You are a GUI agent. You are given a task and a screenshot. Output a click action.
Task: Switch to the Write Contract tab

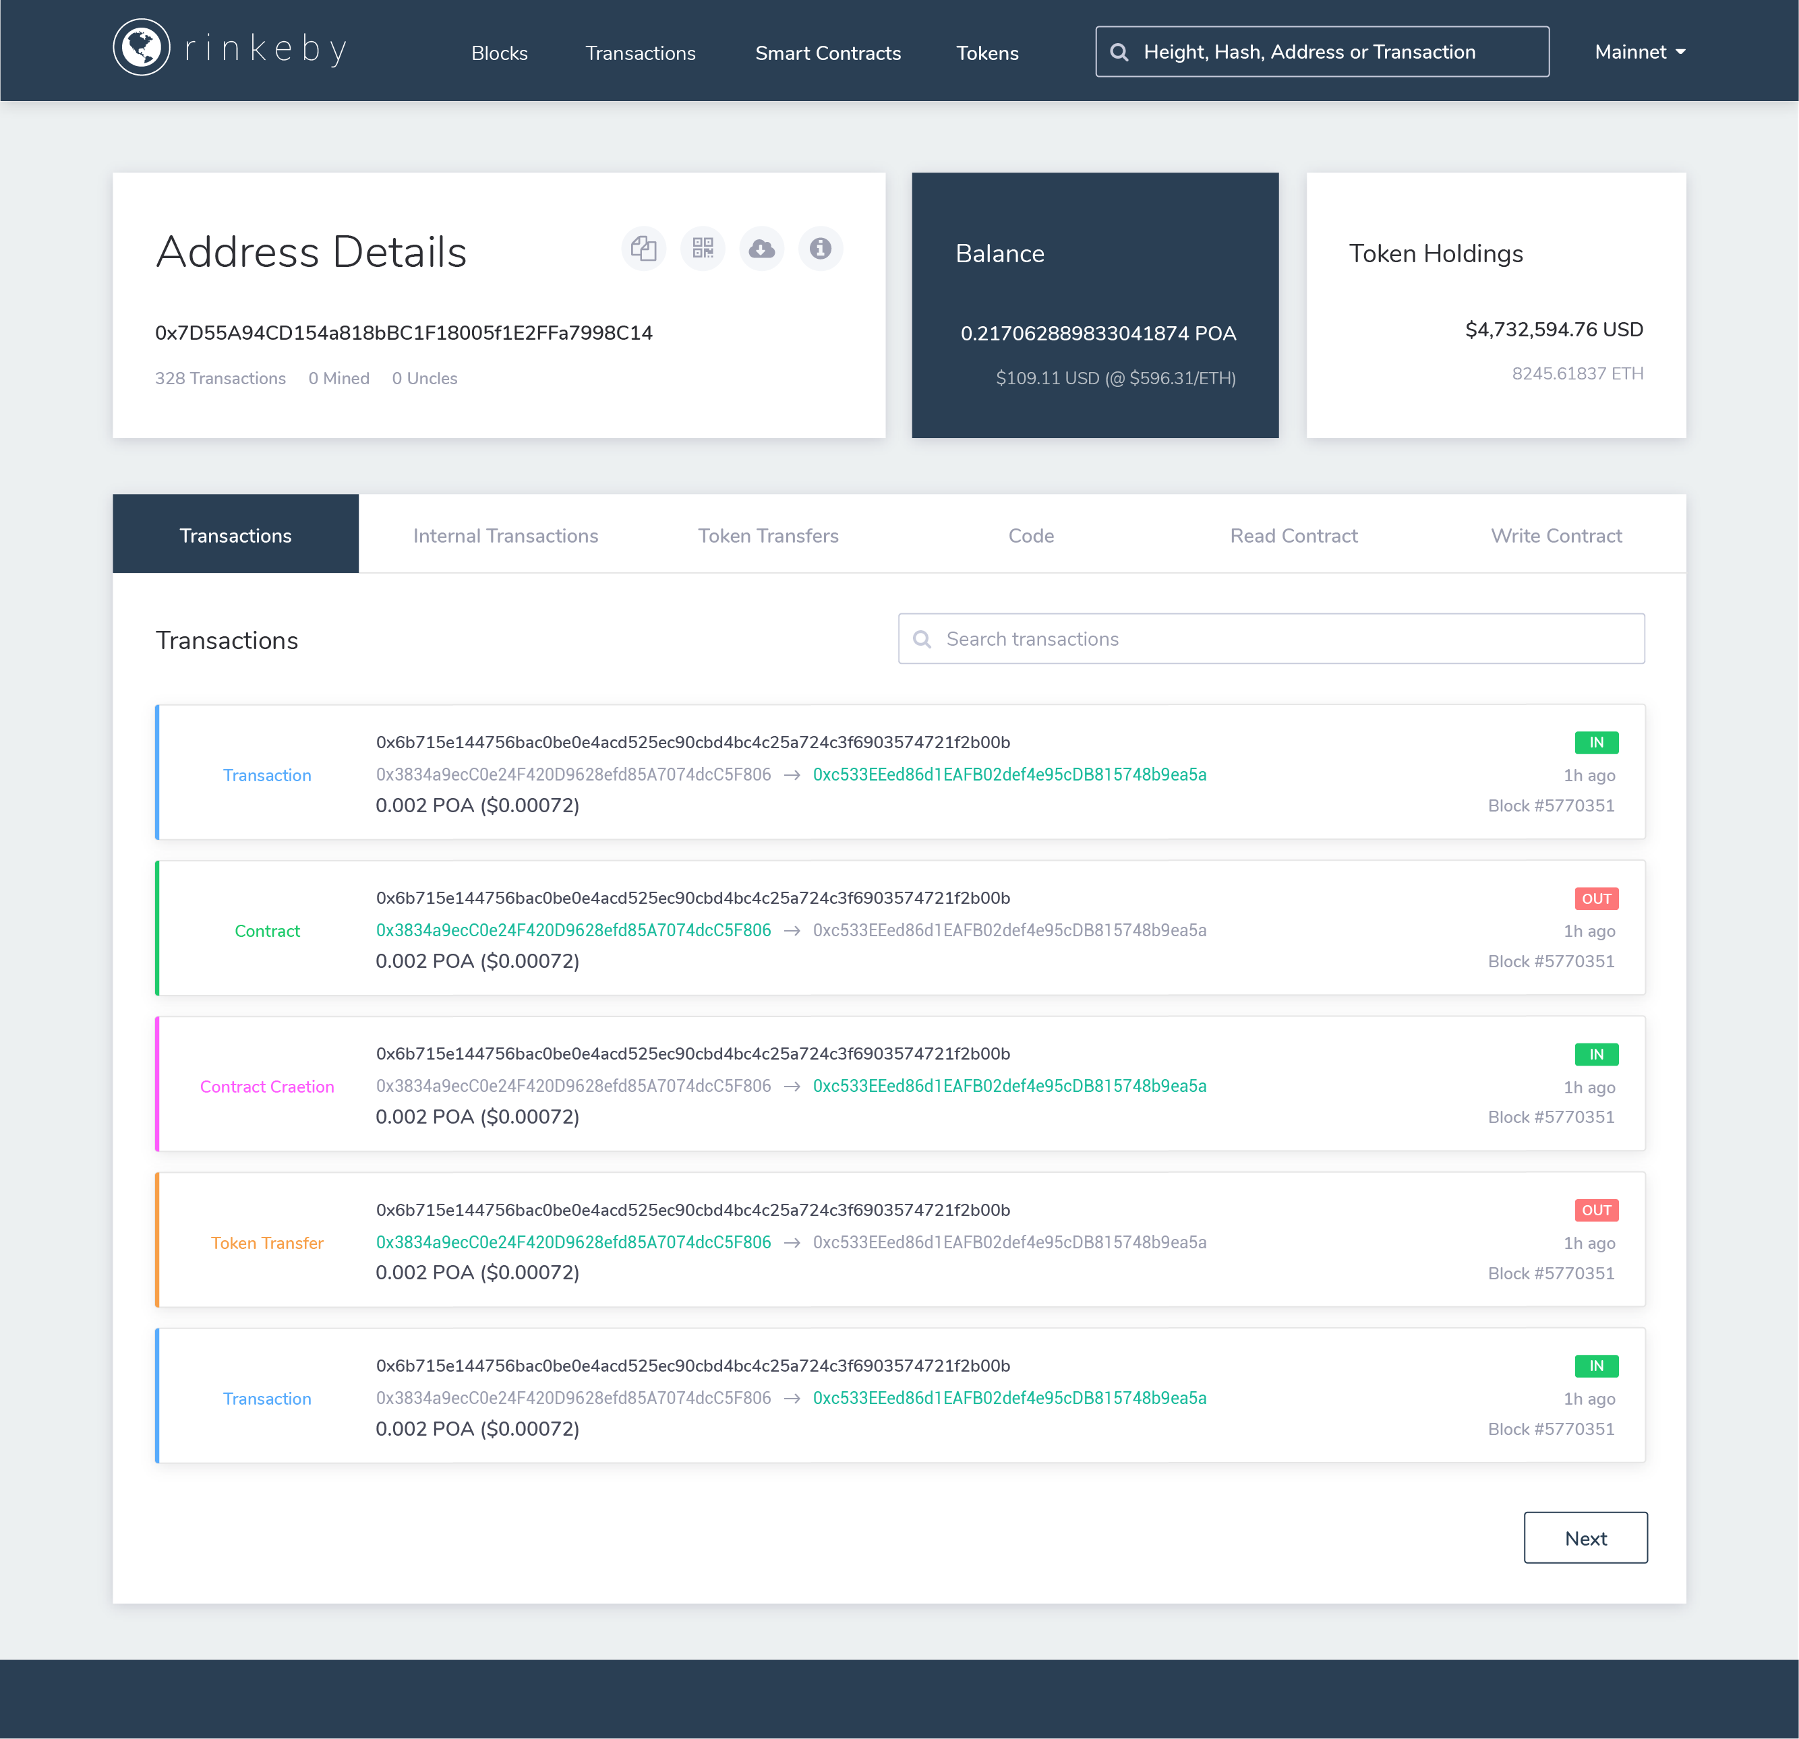coord(1556,535)
